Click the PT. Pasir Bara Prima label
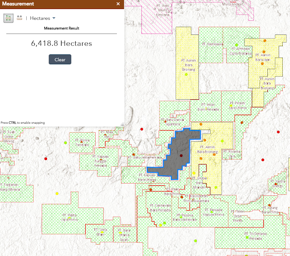Viewport: 290px width, 256px height. pyautogui.click(x=173, y=192)
